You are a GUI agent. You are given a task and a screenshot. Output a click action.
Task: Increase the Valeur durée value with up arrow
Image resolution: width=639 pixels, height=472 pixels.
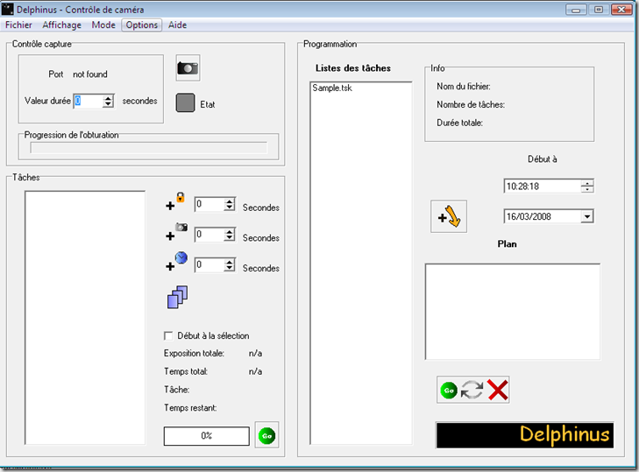(x=108, y=98)
